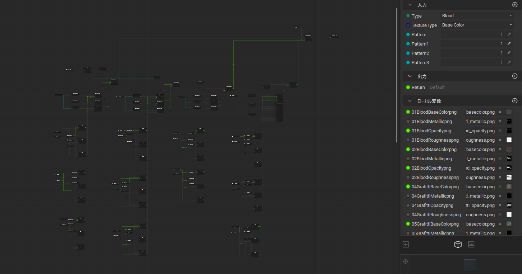Toggle the 04GrafittiOpacitypng variable pin

click(408, 205)
